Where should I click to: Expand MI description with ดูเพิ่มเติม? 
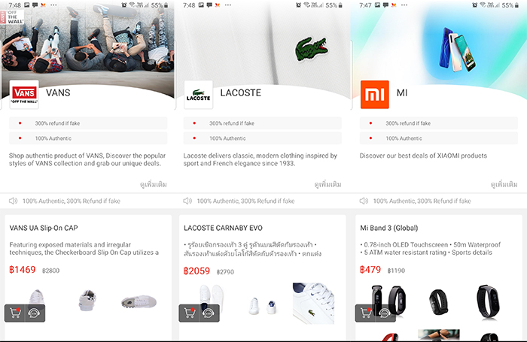click(x=504, y=184)
